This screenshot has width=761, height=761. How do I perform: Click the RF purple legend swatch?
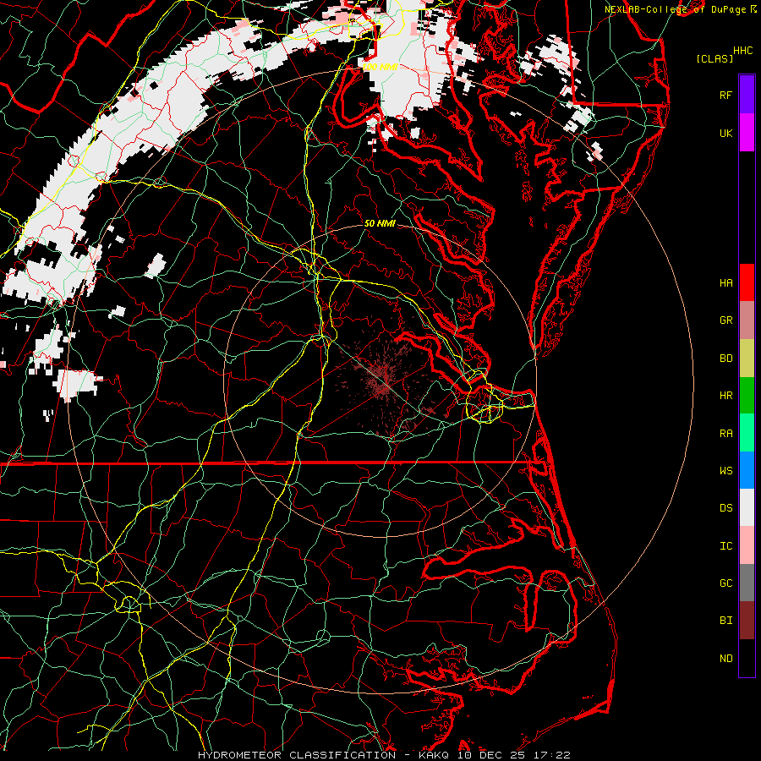pyautogui.click(x=747, y=95)
